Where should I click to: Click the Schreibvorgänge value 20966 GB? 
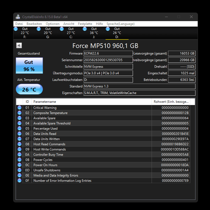click(182, 60)
